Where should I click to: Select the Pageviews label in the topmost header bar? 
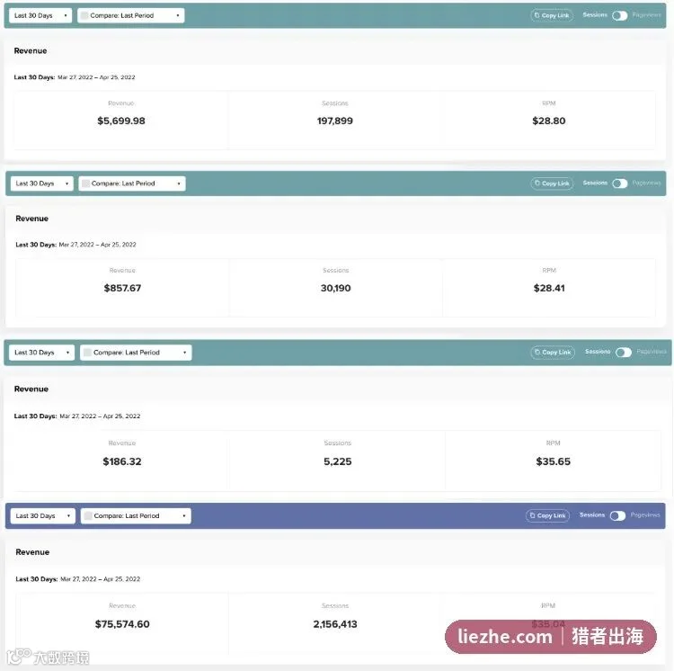point(646,15)
